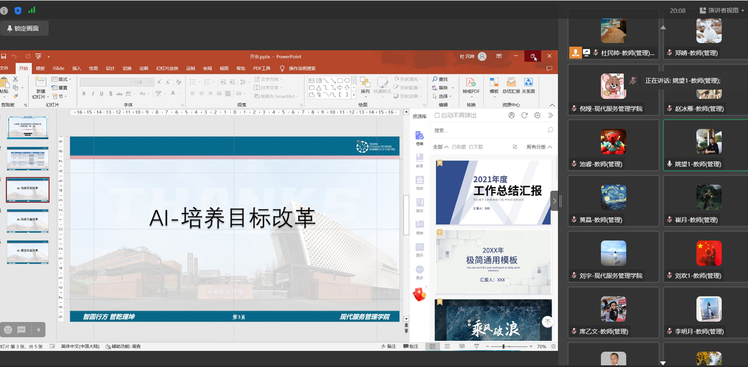Image resolution: width=748 pixels, height=367 pixels.
Task: Open the PDF工具 ribbon tab
Action: coord(262,68)
